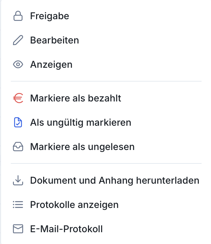Click the inbox tray icon
211x244 pixels.
18,147
